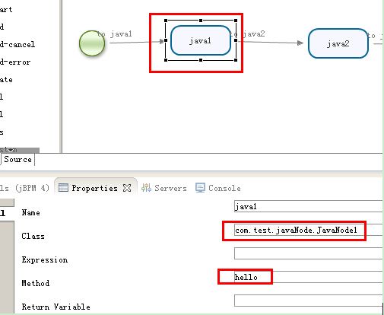Click the Console monitor icon
The height and width of the screenshot is (315, 384).
click(200, 188)
